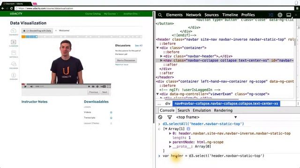300x168 pixels.
Task: Select the Console drawer tab
Action: pyautogui.click(x=167, y=110)
